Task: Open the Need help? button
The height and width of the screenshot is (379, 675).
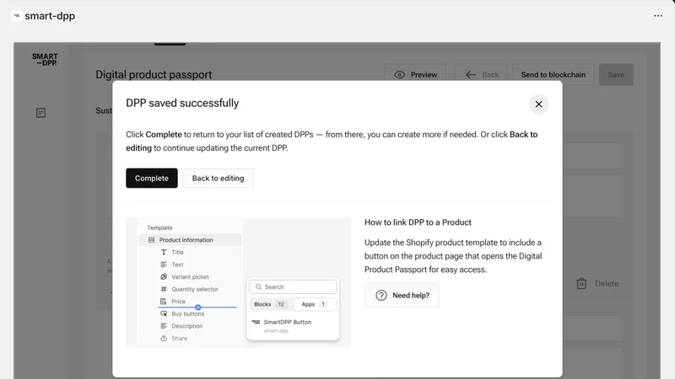Action: pyautogui.click(x=402, y=296)
